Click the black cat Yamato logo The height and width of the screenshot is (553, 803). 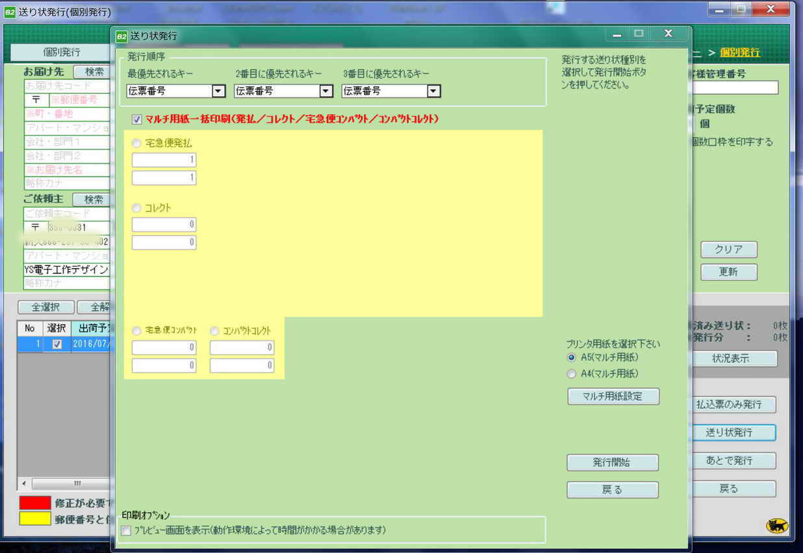(776, 526)
